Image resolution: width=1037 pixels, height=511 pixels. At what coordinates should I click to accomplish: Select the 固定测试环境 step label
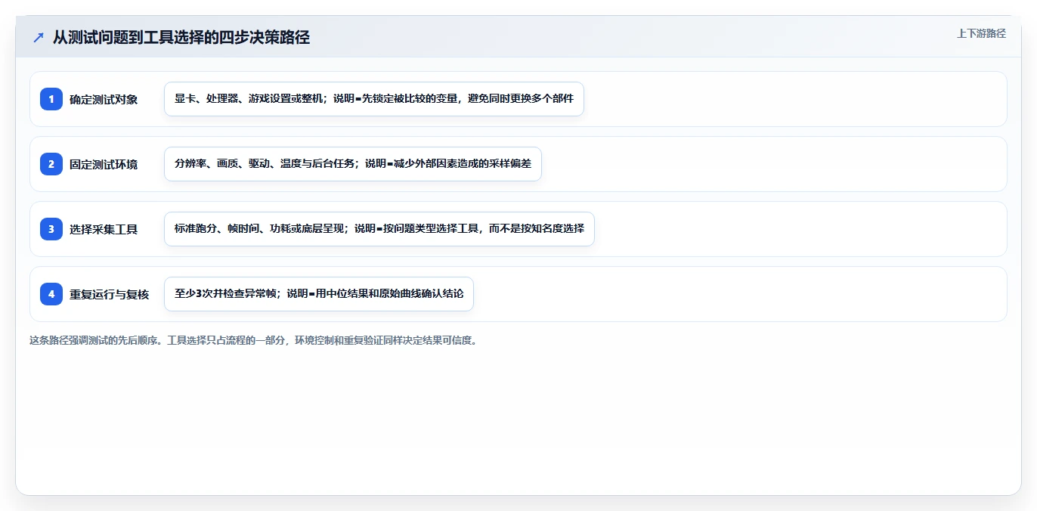pos(104,164)
